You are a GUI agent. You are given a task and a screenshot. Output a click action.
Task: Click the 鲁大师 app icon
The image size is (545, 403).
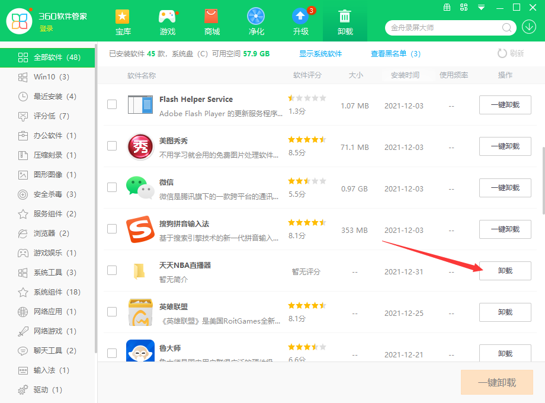pos(140,350)
